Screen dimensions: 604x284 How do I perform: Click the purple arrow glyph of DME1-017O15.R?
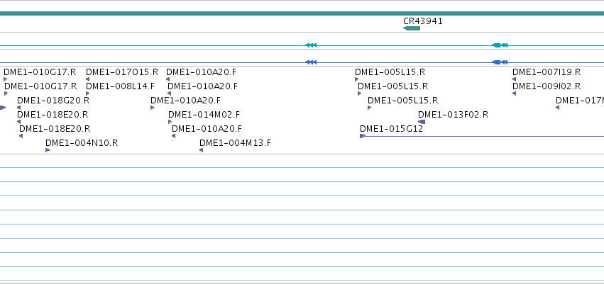[87, 79]
